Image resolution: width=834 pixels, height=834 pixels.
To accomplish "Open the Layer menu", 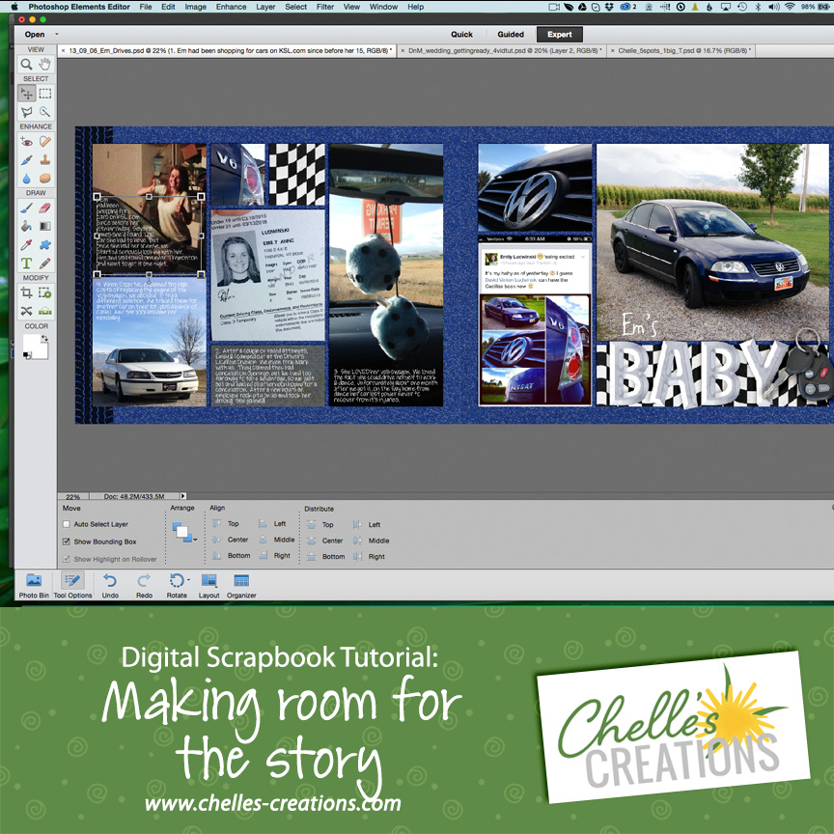I will click(x=265, y=7).
